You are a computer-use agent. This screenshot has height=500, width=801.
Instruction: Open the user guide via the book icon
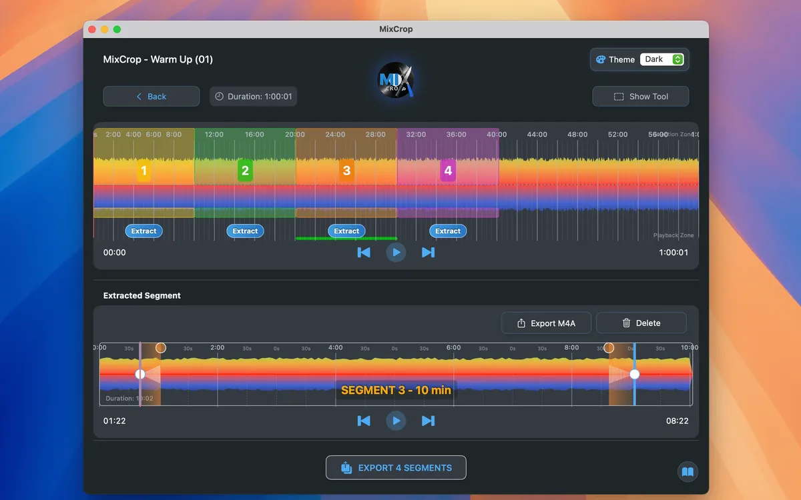[688, 471]
